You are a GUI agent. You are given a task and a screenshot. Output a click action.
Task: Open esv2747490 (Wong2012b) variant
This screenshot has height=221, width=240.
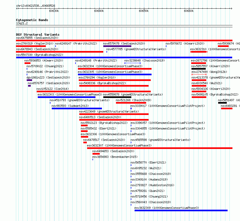[209, 72]
